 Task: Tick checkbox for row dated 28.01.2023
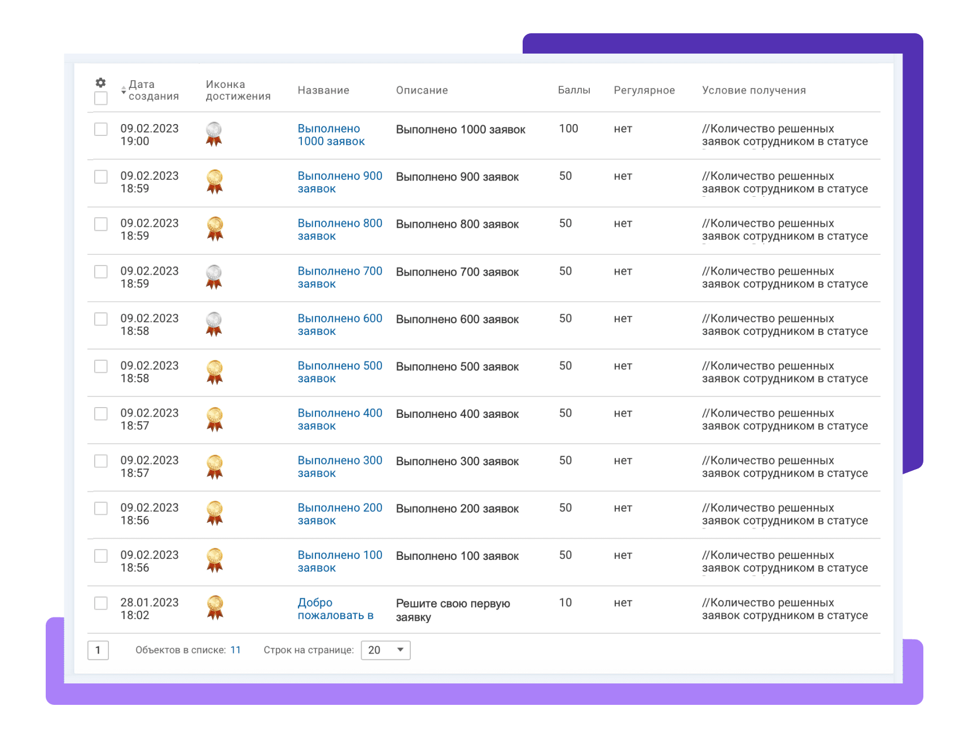(101, 603)
